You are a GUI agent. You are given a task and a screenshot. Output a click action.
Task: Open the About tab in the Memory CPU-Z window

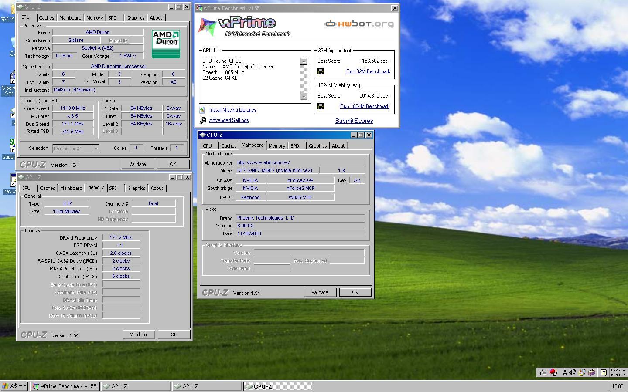[x=157, y=188]
